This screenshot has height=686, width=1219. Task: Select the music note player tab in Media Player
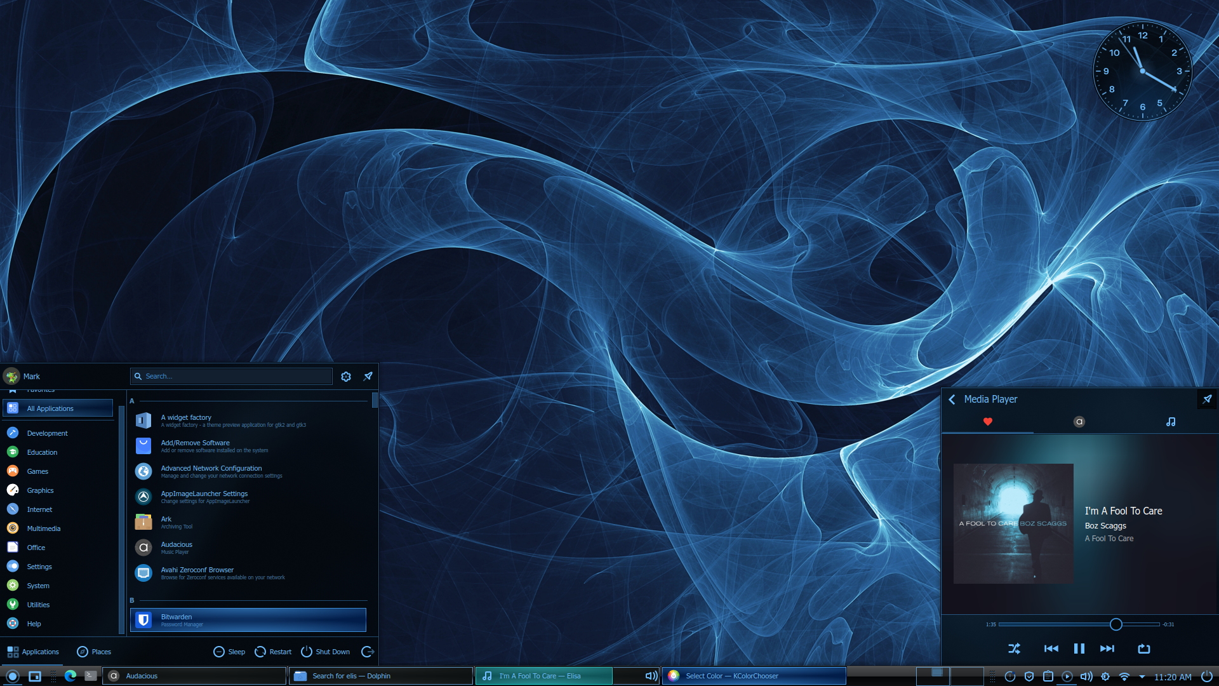pyautogui.click(x=1171, y=422)
